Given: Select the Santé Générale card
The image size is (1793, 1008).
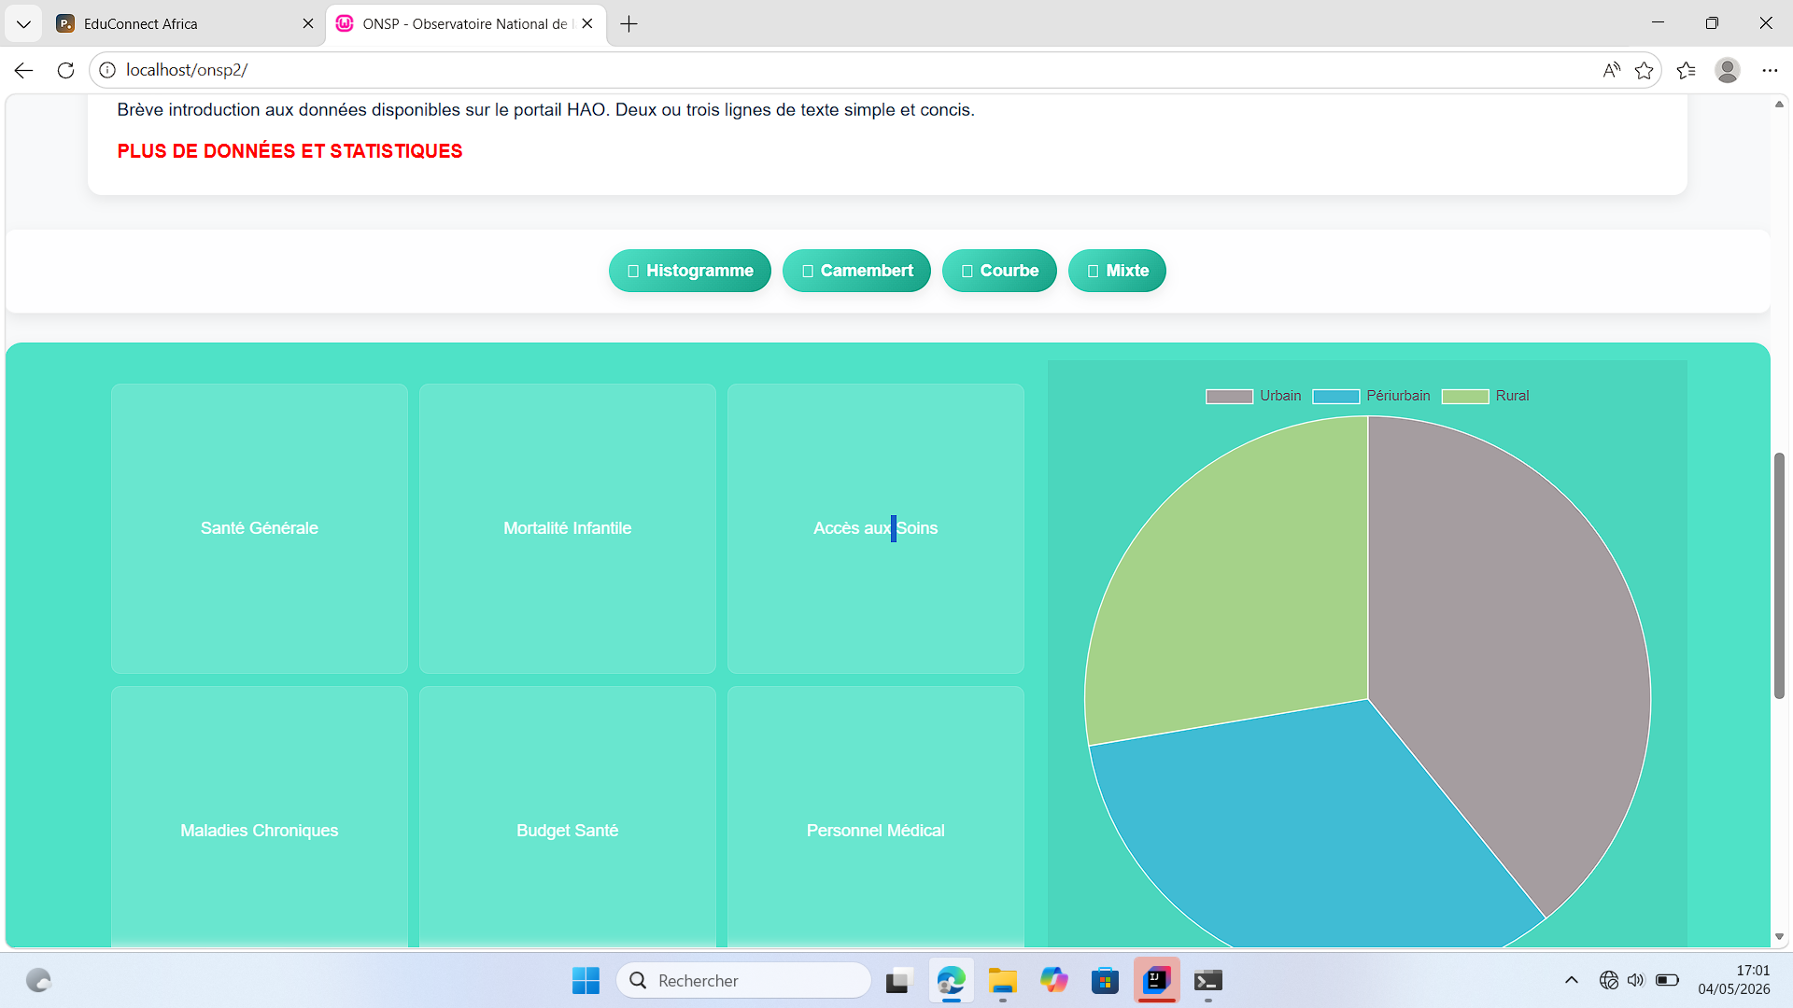Looking at the screenshot, I should [x=260, y=528].
